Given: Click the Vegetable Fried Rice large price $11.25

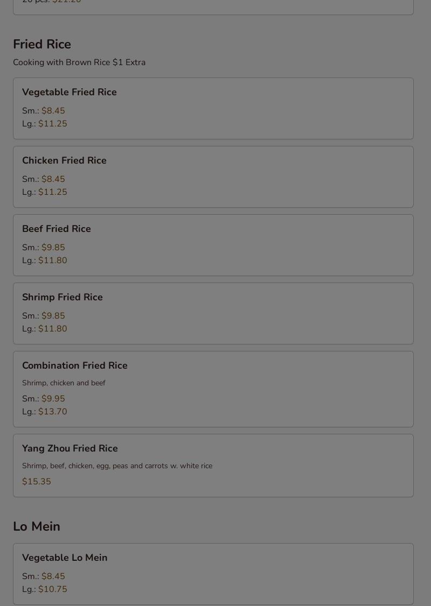Looking at the screenshot, I should click(53, 124).
